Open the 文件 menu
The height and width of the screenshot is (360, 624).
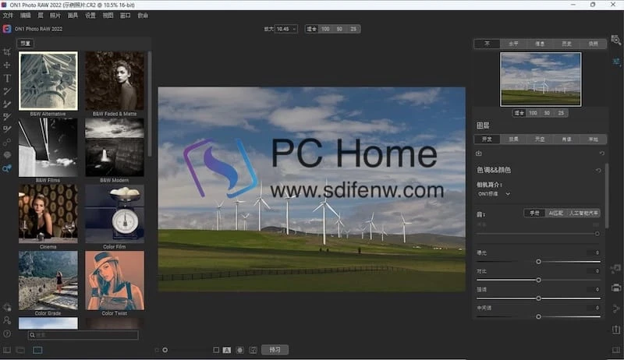[x=8, y=16]
